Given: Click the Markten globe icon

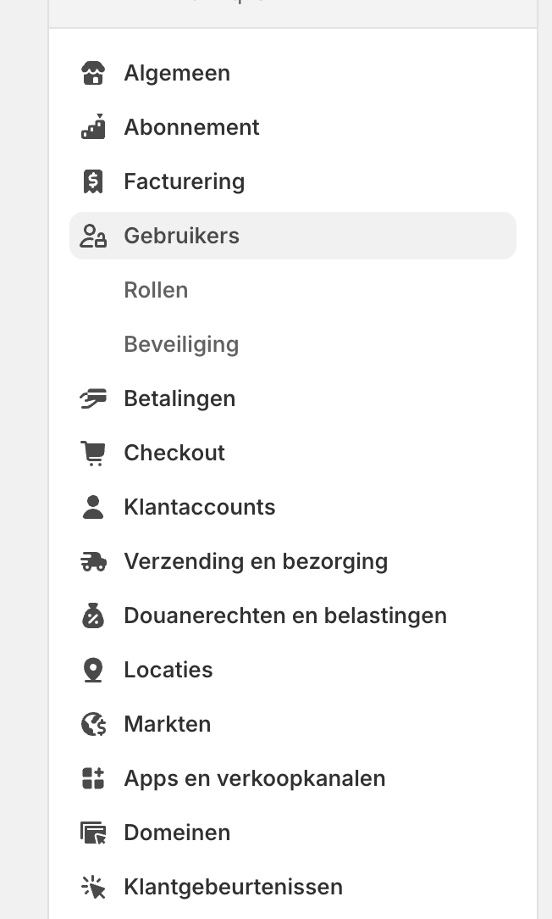Looking at the screenshot, I should (x=93, y=724).
